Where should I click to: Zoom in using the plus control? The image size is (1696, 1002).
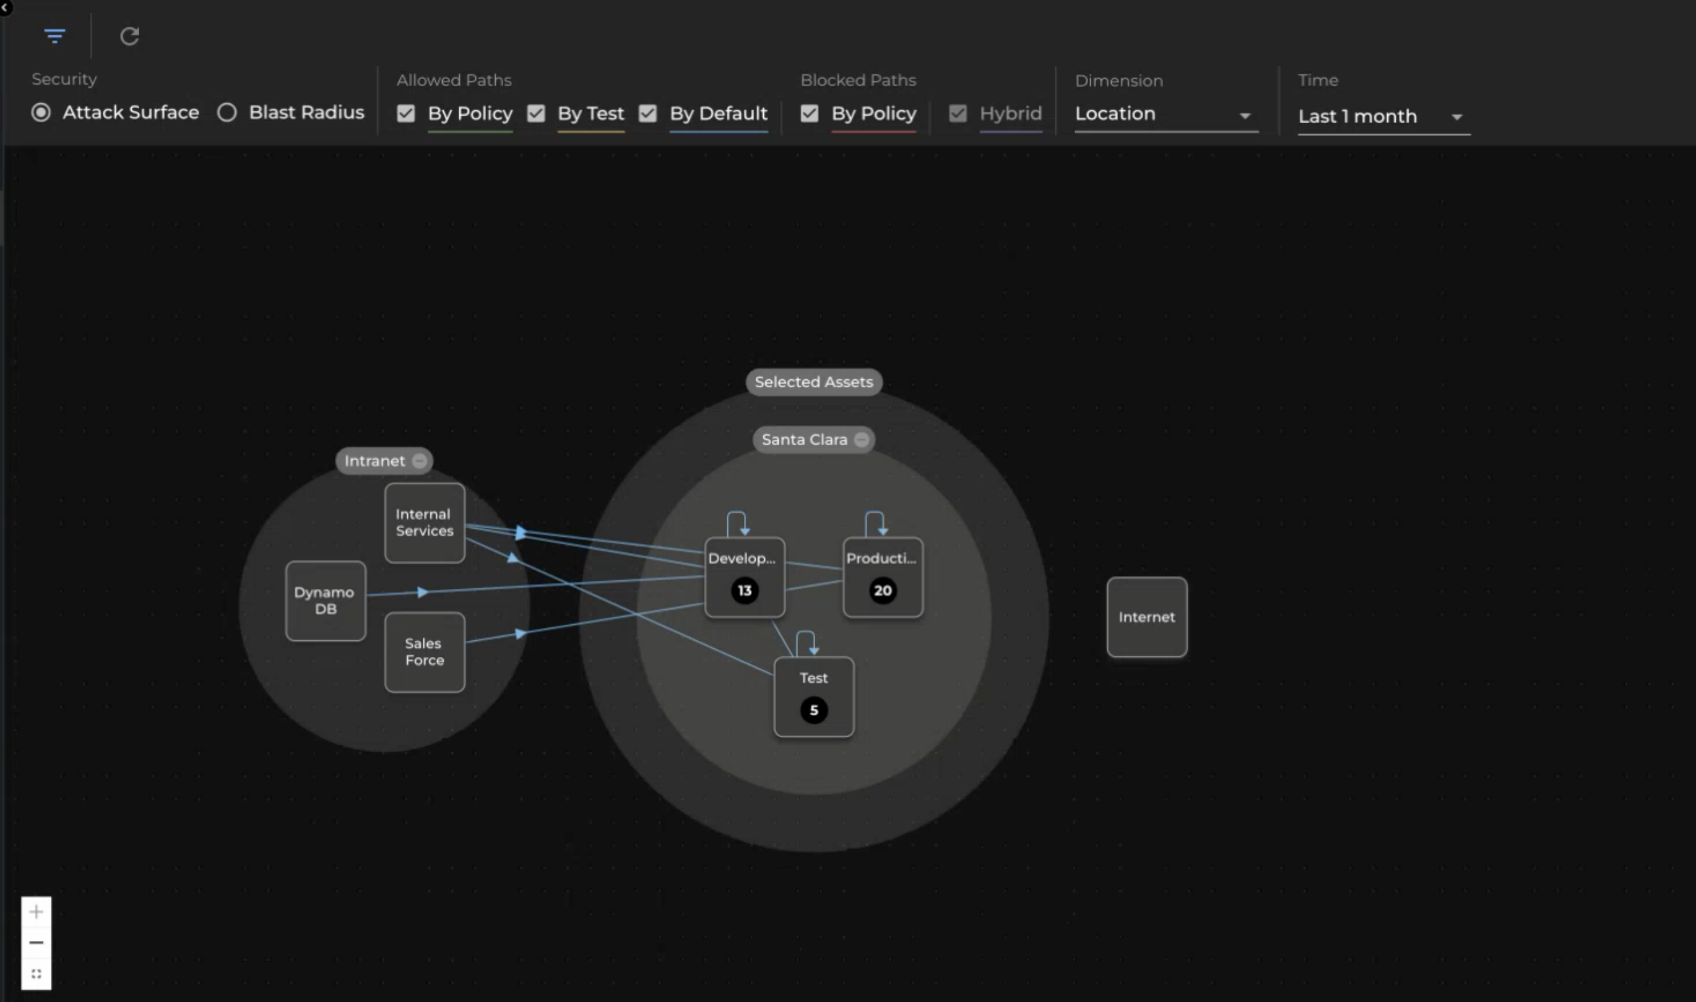point(36,911)
